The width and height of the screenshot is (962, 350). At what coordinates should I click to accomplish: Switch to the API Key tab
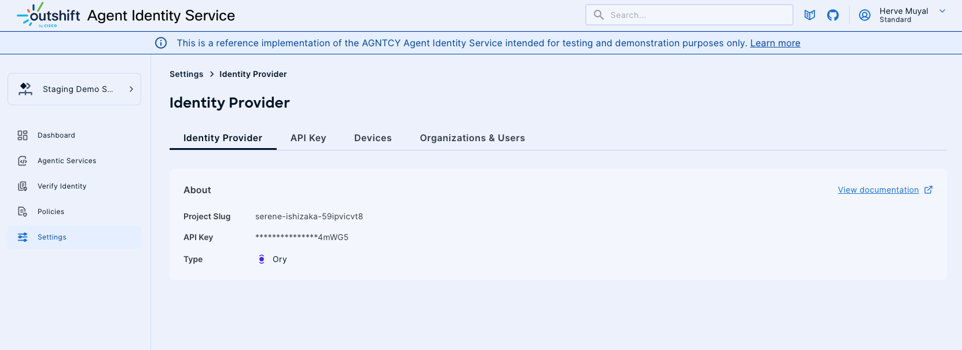pos(309,138)
